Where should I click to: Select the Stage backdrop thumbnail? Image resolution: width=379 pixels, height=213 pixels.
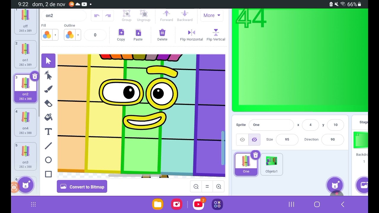pos(361,140)
